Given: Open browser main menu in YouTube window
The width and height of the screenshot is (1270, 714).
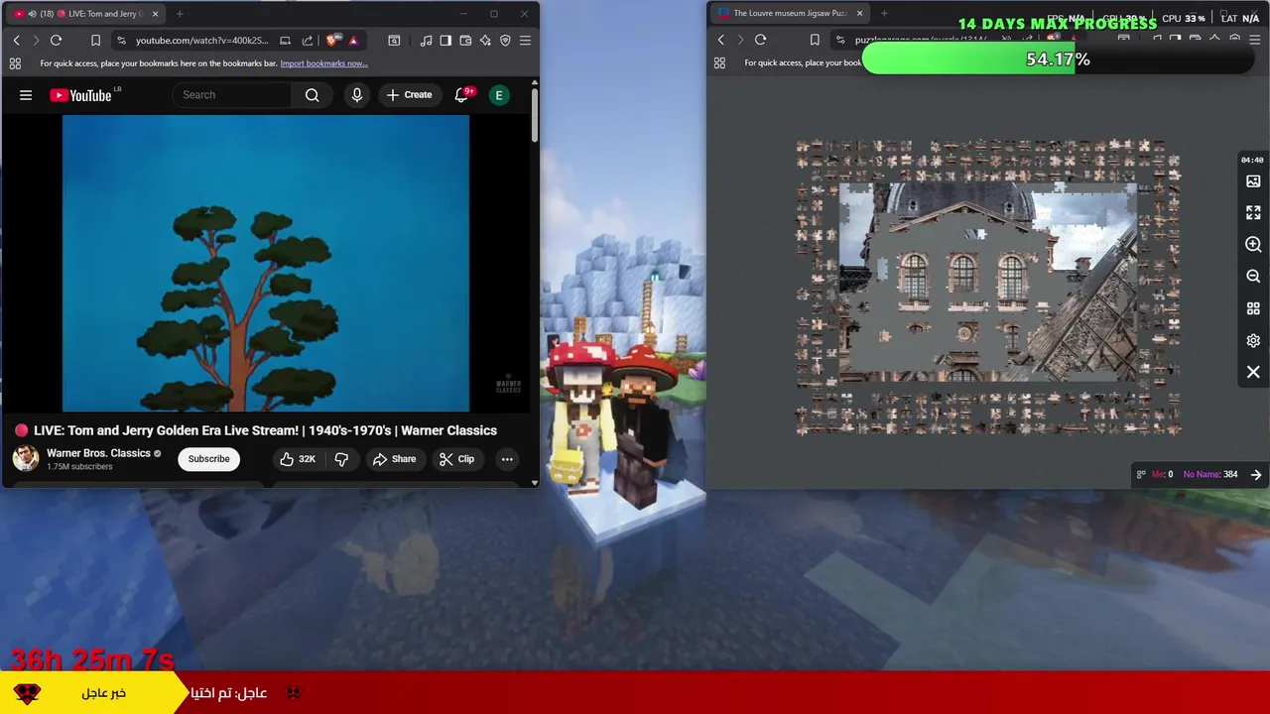Looking at the screenshot, I should (x=525, y=40).
